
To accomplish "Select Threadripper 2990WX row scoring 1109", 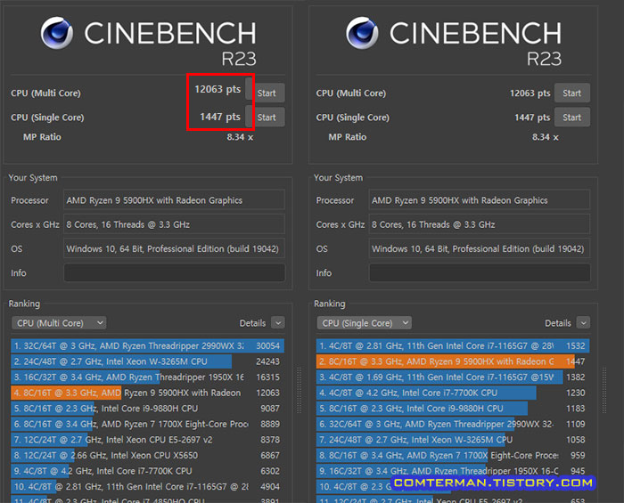I will click(453, 424).
